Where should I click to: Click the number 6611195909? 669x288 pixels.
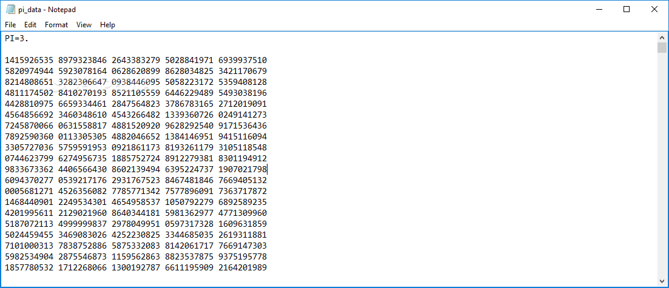tap(189, 268)
